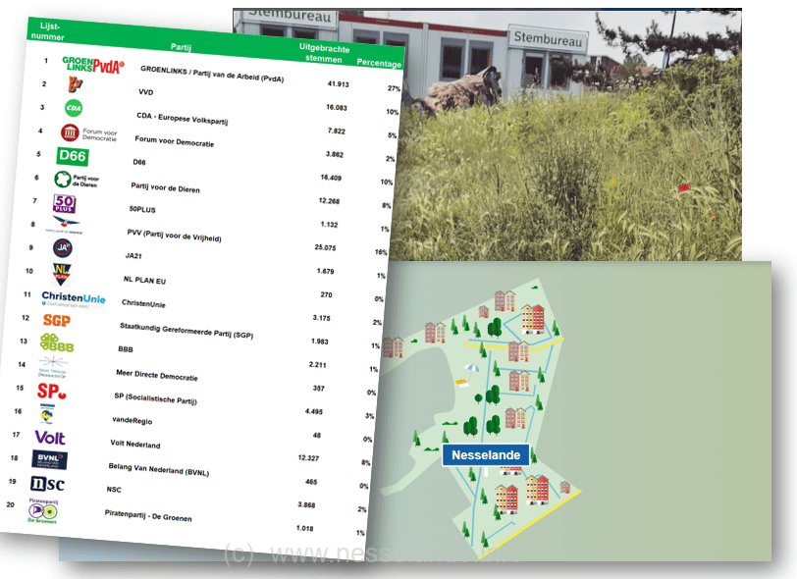Click the purple 50PLUS logo
Image resolution: width=797 pixels, height=579 pixels.
pyautogui.click(x=65, y=204)
